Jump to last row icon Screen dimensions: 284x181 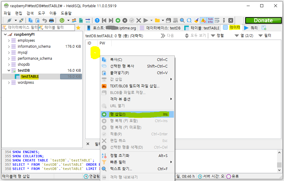pos(111,20)
